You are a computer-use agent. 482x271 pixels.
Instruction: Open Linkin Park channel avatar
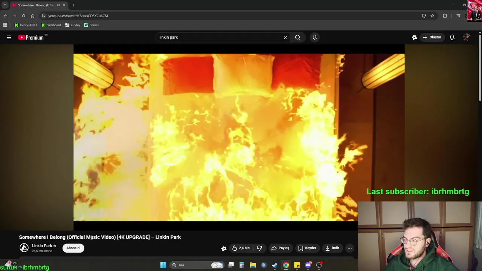pos(24,248)
